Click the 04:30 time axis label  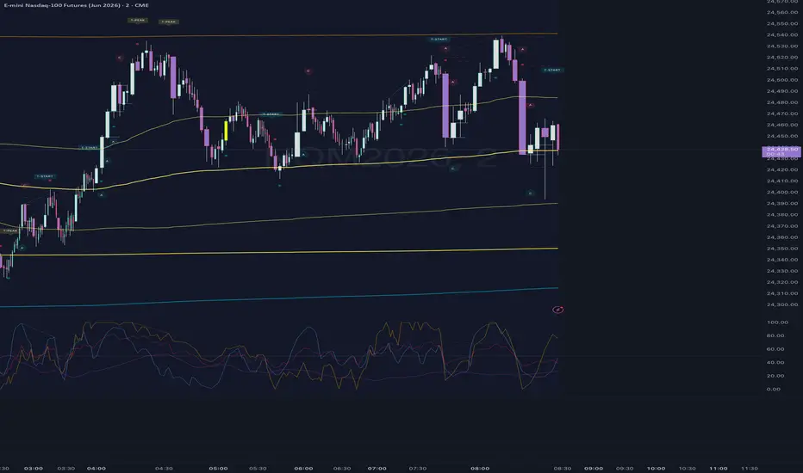164,468
